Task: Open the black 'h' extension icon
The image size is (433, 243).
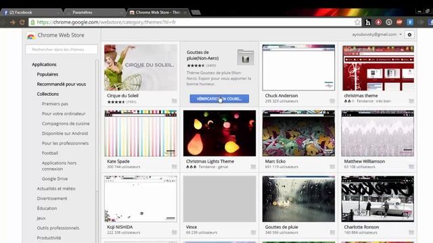Action: pos(368,22)
